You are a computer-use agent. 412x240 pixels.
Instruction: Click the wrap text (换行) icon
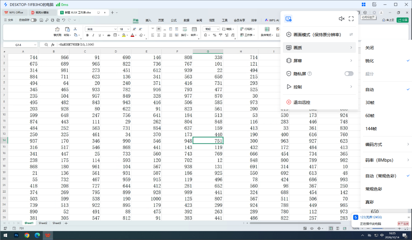coord(184,29)
